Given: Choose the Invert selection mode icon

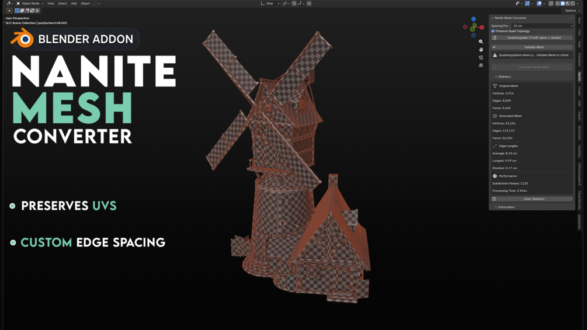Looking at the screenshot, I should click(x=32, y=11).
